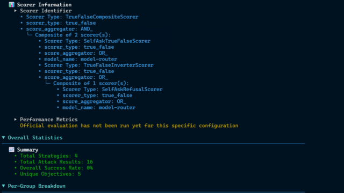This screenshot has height=193, width=344.
Task: Click the Overall Statistics heading
Action: click(x=35, y=138)
